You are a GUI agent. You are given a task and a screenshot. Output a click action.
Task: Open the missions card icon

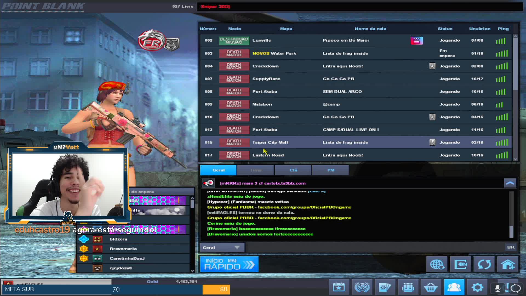(385, 287)
